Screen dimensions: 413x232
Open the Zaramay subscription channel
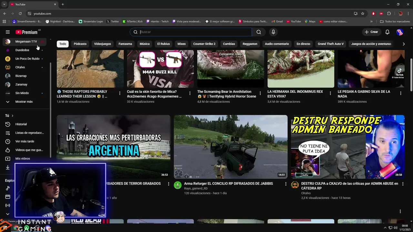point(25,84)
